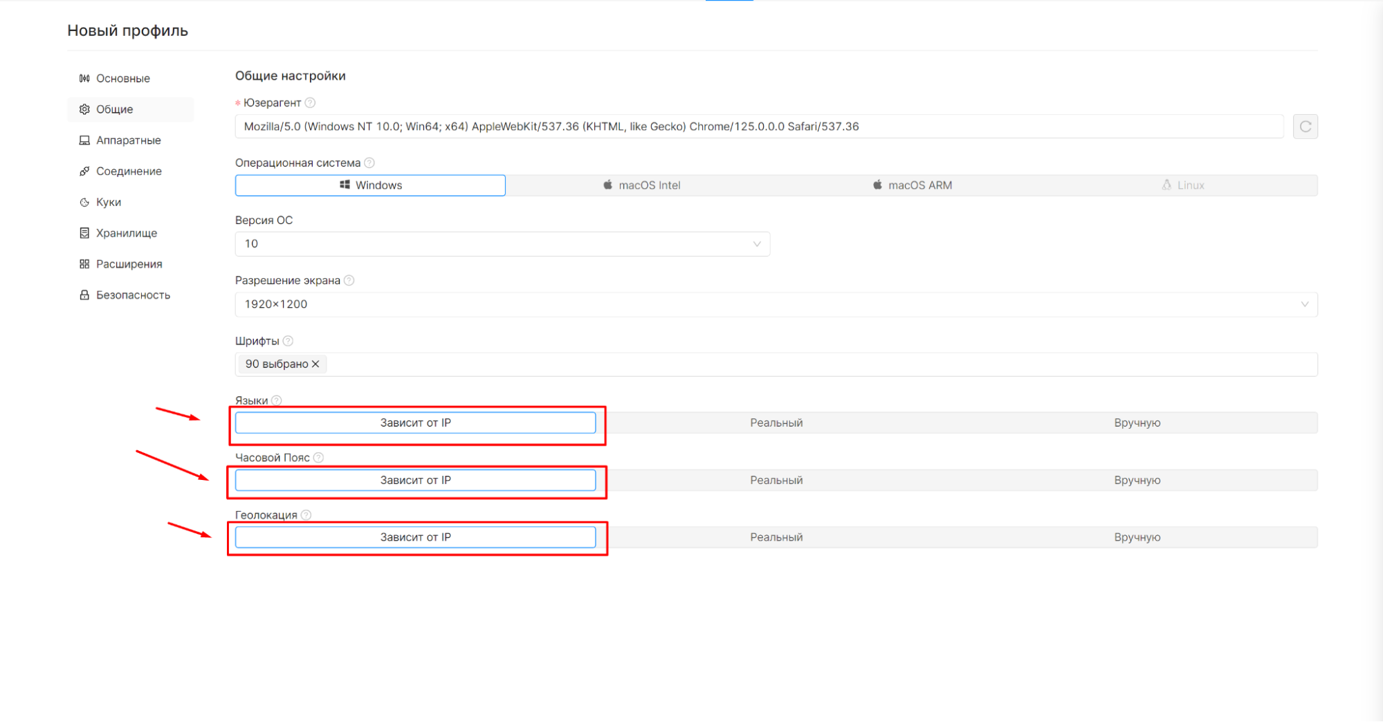Viewport: 1383px width, 722px height.
Task: Regenerate the user agent string
Action: pyautogui.click(x=1305, y=127)
